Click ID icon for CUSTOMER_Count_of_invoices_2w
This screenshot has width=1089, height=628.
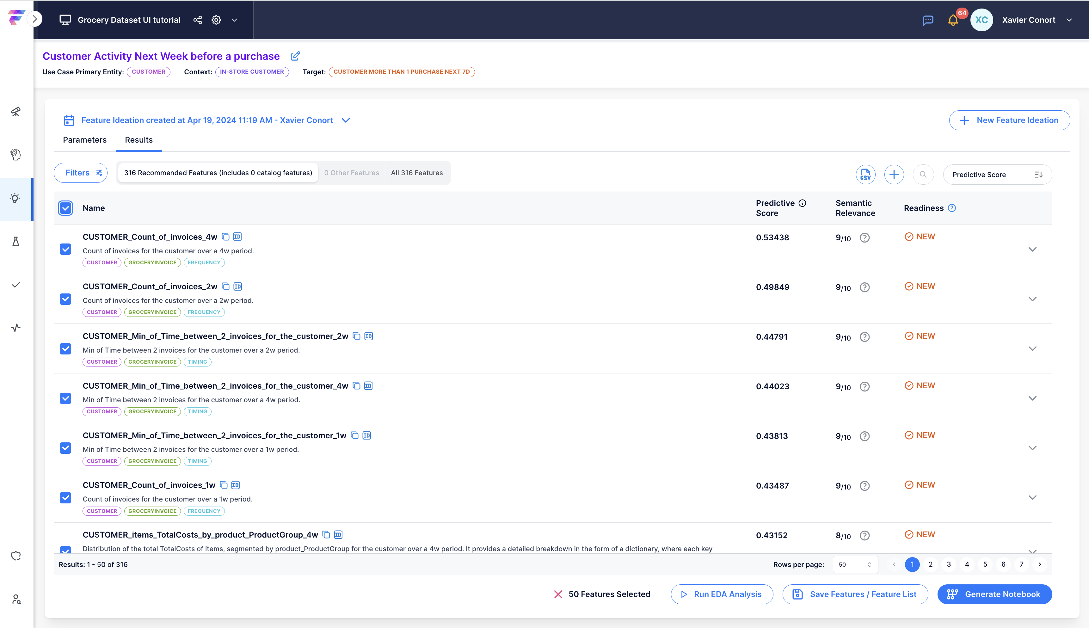[238, 286]
